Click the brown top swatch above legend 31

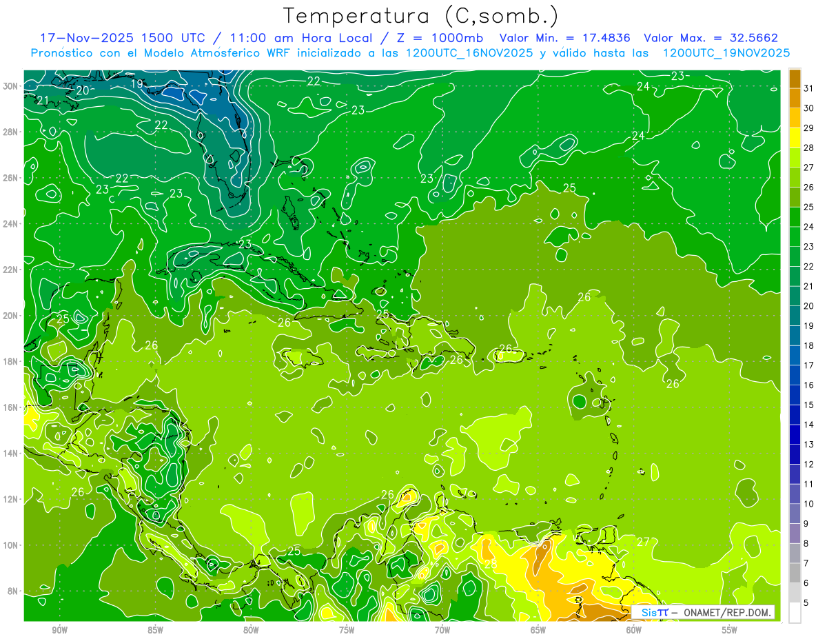coord(795,79)
